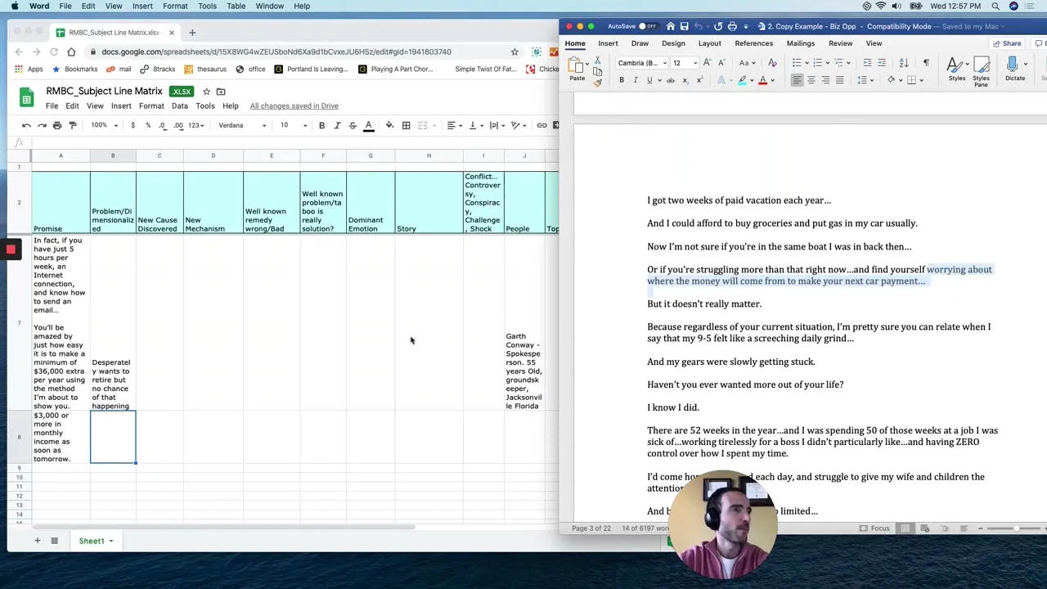Open the Format menu in macOS menu bar
The height and width of the screenshot is (589, 1047).
tap(175, 6)
